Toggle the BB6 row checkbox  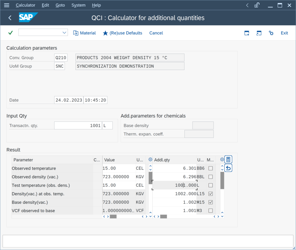tap(210, 168)
